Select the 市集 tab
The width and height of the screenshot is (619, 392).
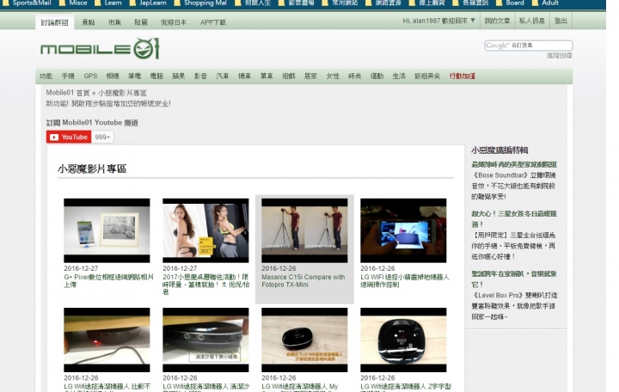point(114,22)
